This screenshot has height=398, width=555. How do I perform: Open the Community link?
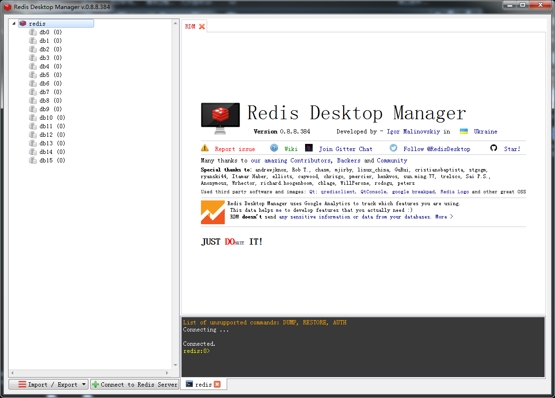pyautogui.click(x=392, y=161)
